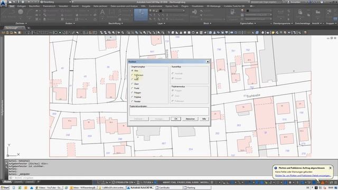Click the MODELL status bar entry
Image resolution: width=338 pixels, height=190 pixels.
tap(204, 183)
